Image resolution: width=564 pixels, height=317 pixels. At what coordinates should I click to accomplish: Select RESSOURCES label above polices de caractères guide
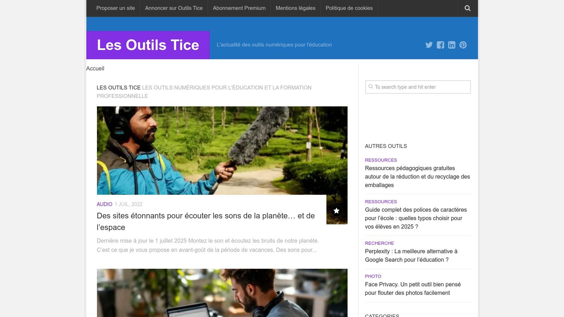pyautogui.click(x=381, y=201)
